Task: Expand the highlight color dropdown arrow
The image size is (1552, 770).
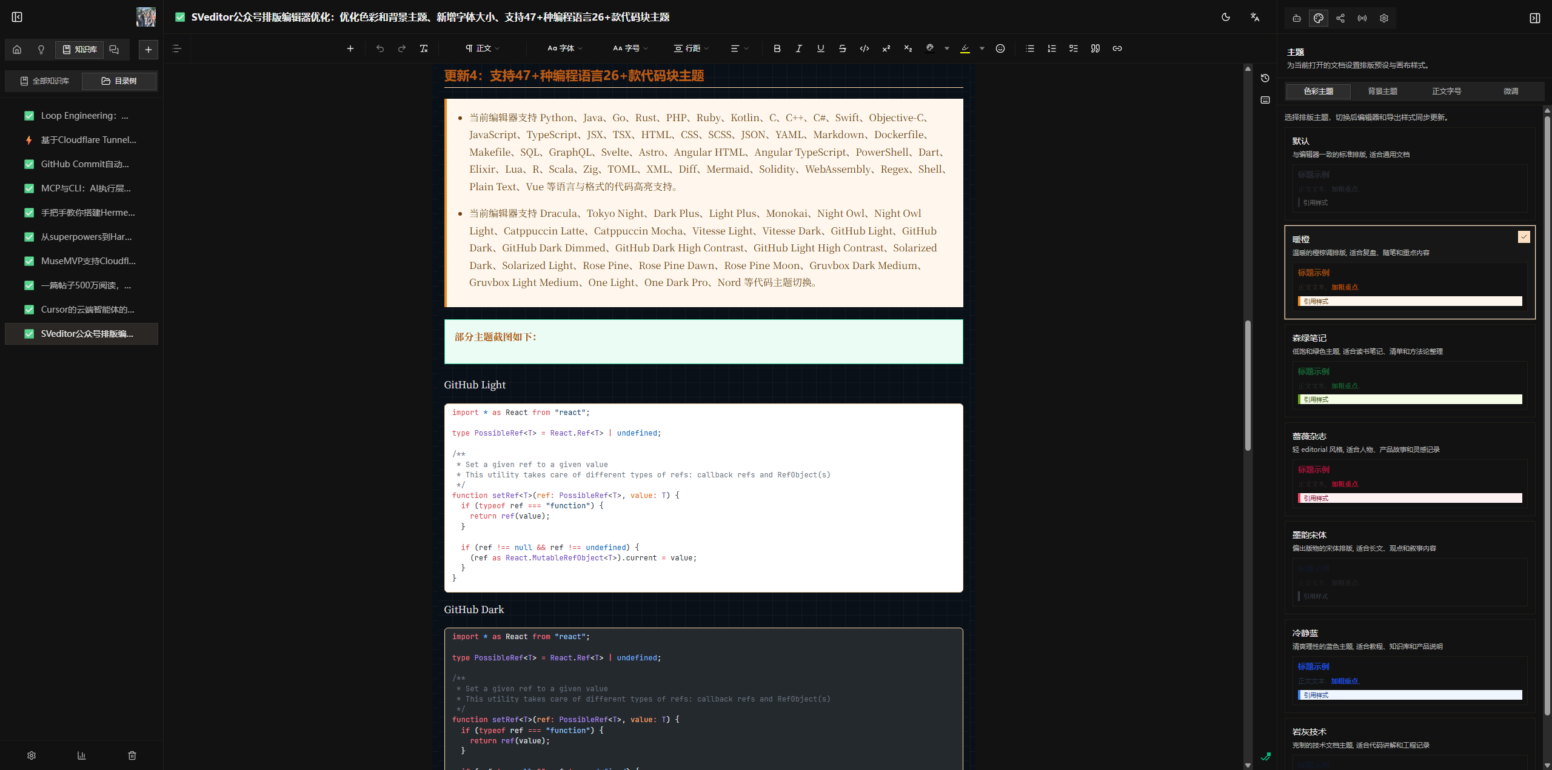Action: pos(982,48)
